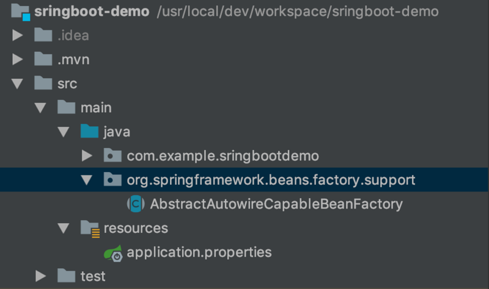Select AbstractAutowireCapableBeanFactory class in tree
Screen dimensions: 489x289
pyautogui.click(x=276, y=204)
